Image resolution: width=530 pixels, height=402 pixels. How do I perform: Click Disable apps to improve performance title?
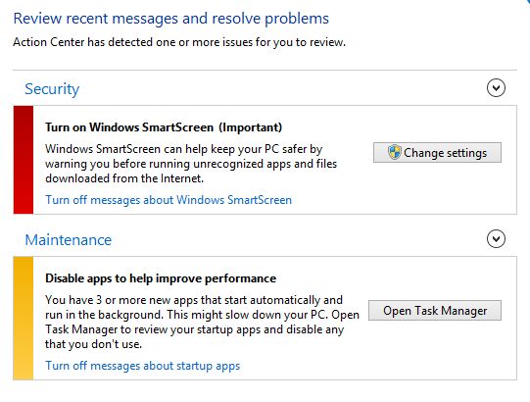pos(161,278)
